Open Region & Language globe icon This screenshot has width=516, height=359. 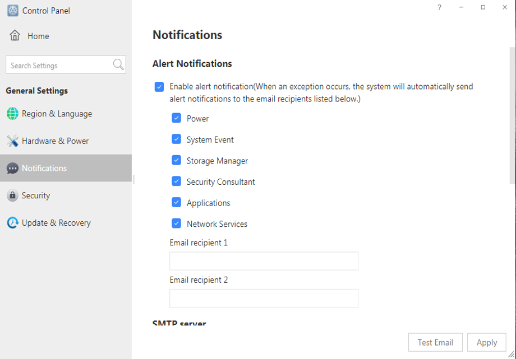(12, 114)
